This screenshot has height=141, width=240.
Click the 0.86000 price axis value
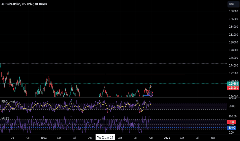[233, 19]
